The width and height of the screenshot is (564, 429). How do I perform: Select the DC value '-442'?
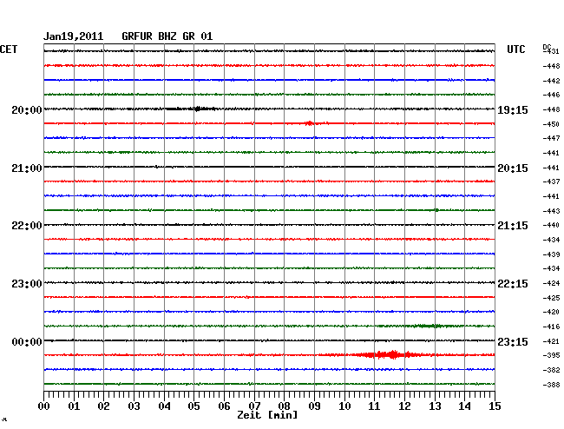[x=551, y=81]
